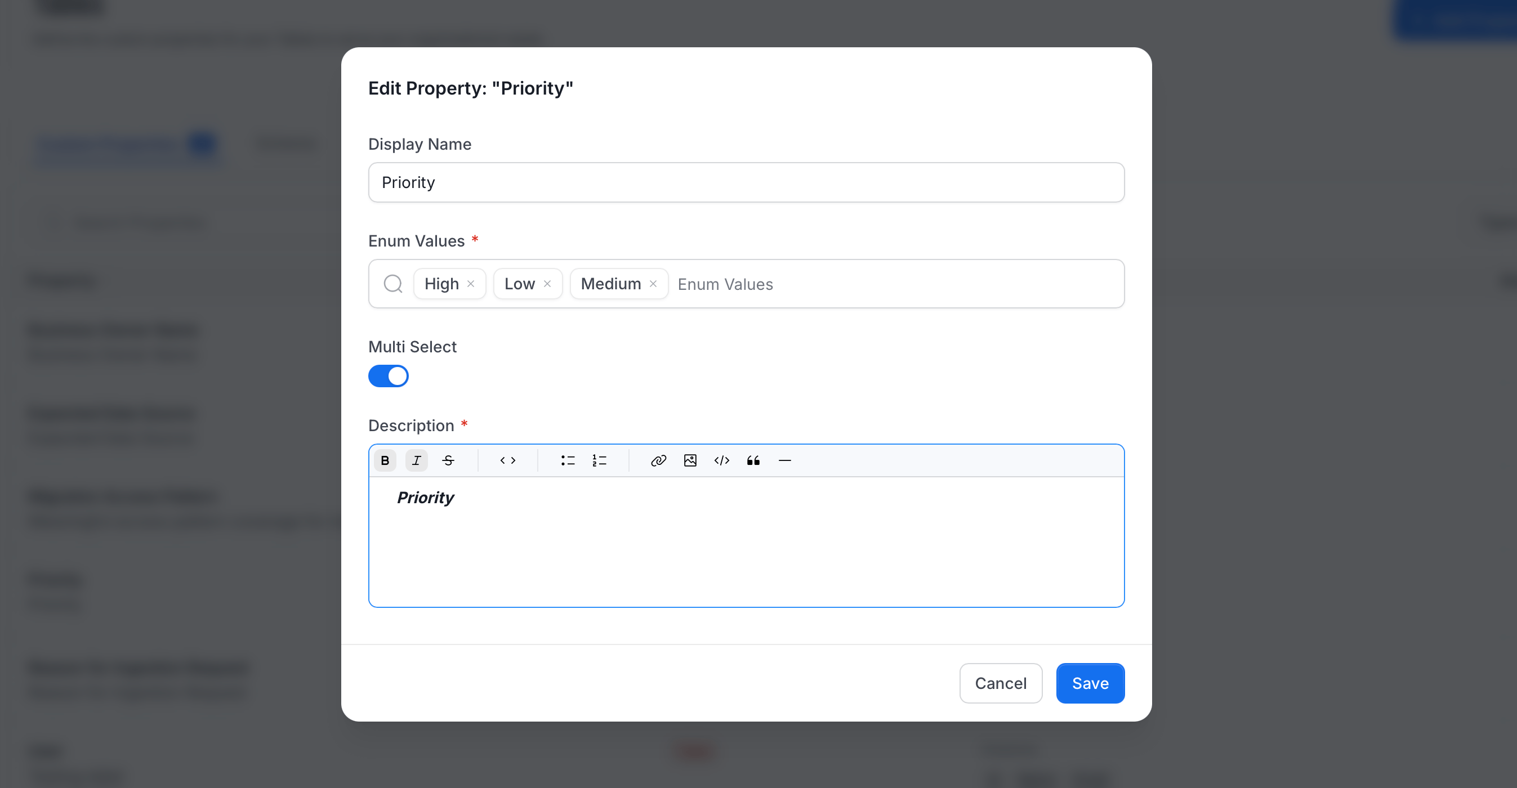Image resolution: width=1517 pixels, height=788 pixels.
Task: Click inside the Description text area
Action: (746, 541)
